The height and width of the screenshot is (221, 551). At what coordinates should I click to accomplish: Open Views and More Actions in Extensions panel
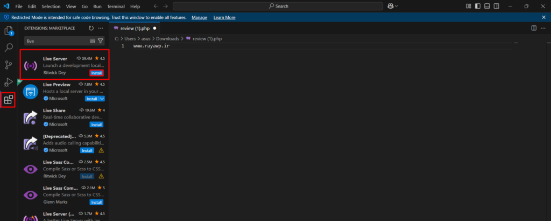point(101,28)
